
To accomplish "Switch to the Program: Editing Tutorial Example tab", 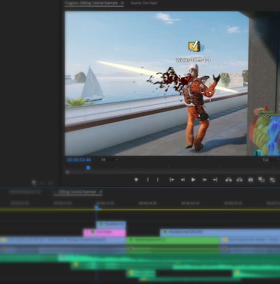I will (x=91, y=3).
